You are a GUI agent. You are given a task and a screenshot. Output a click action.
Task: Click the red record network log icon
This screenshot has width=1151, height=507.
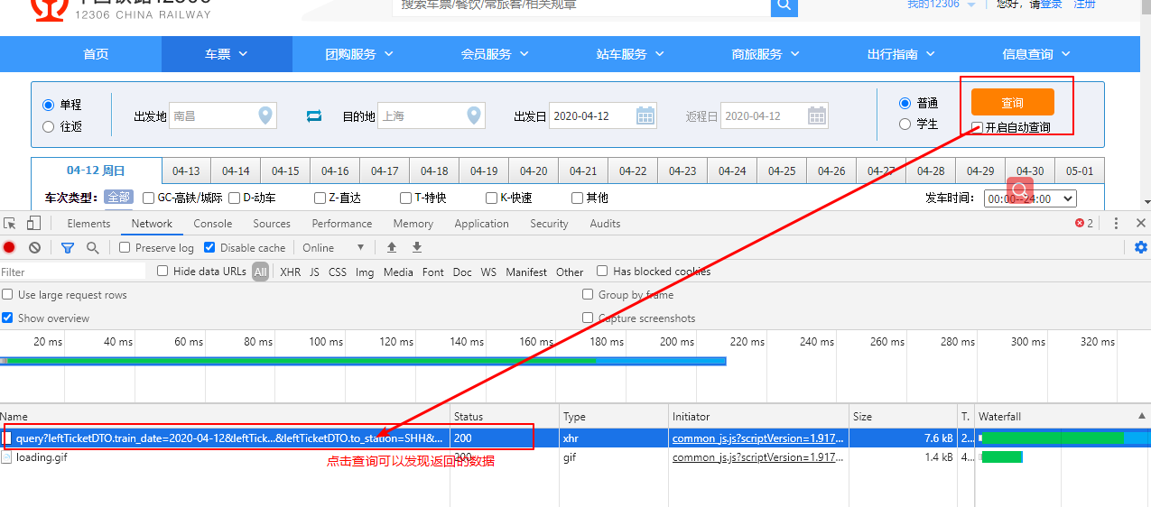tap(9, 247)
